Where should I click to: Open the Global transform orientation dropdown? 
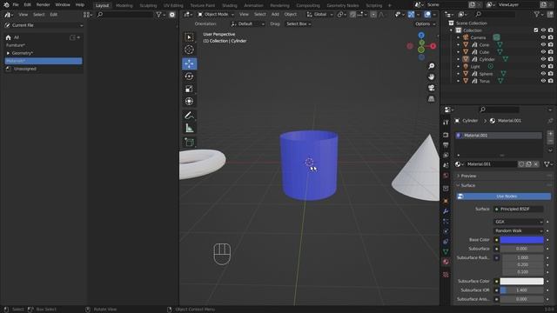click(x=319, y=15)
